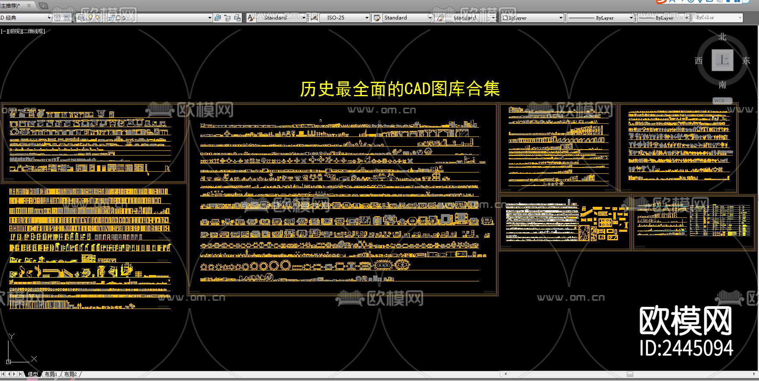Open the Dimension Style manager icon
This screenshot has width=759, height=381.
314,18
